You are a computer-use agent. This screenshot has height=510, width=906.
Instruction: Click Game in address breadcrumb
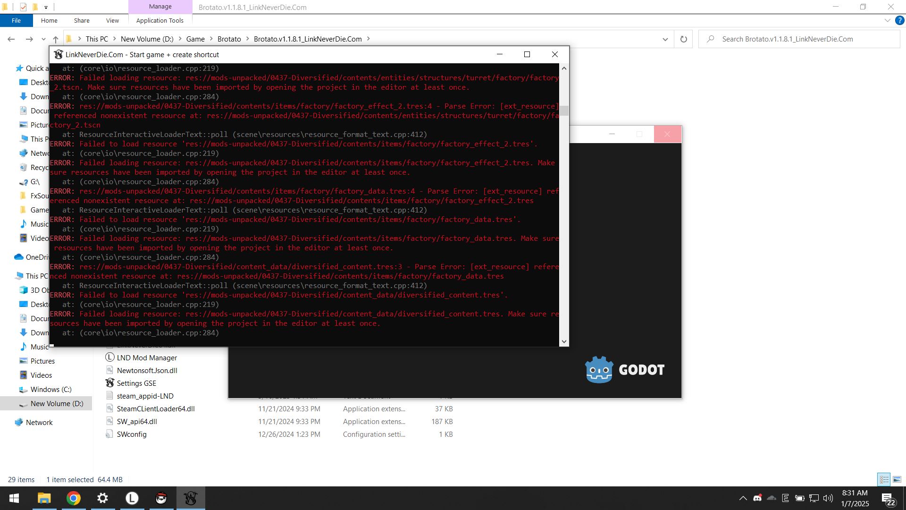point(195,39)
